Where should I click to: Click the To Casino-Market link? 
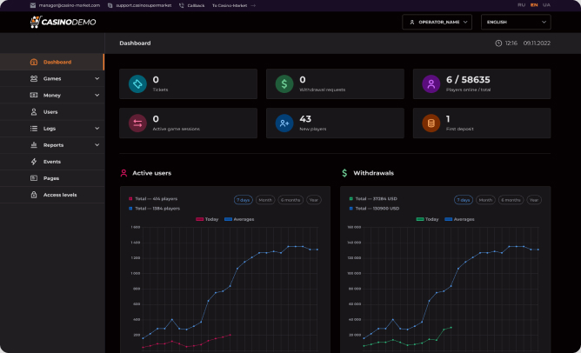(233, 5)
